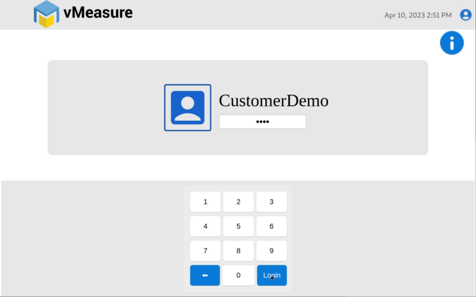Tap keypad digit 2
This screenshot has height=297, width=476.
coord(238,202)
